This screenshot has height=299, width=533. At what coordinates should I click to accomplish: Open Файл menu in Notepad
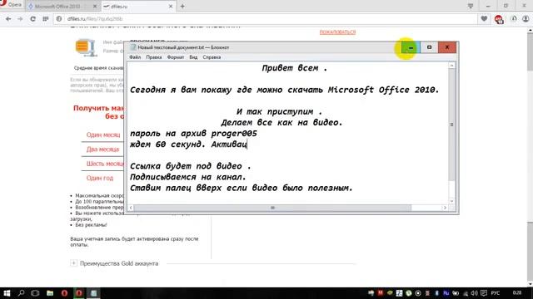tap(135, 57)
